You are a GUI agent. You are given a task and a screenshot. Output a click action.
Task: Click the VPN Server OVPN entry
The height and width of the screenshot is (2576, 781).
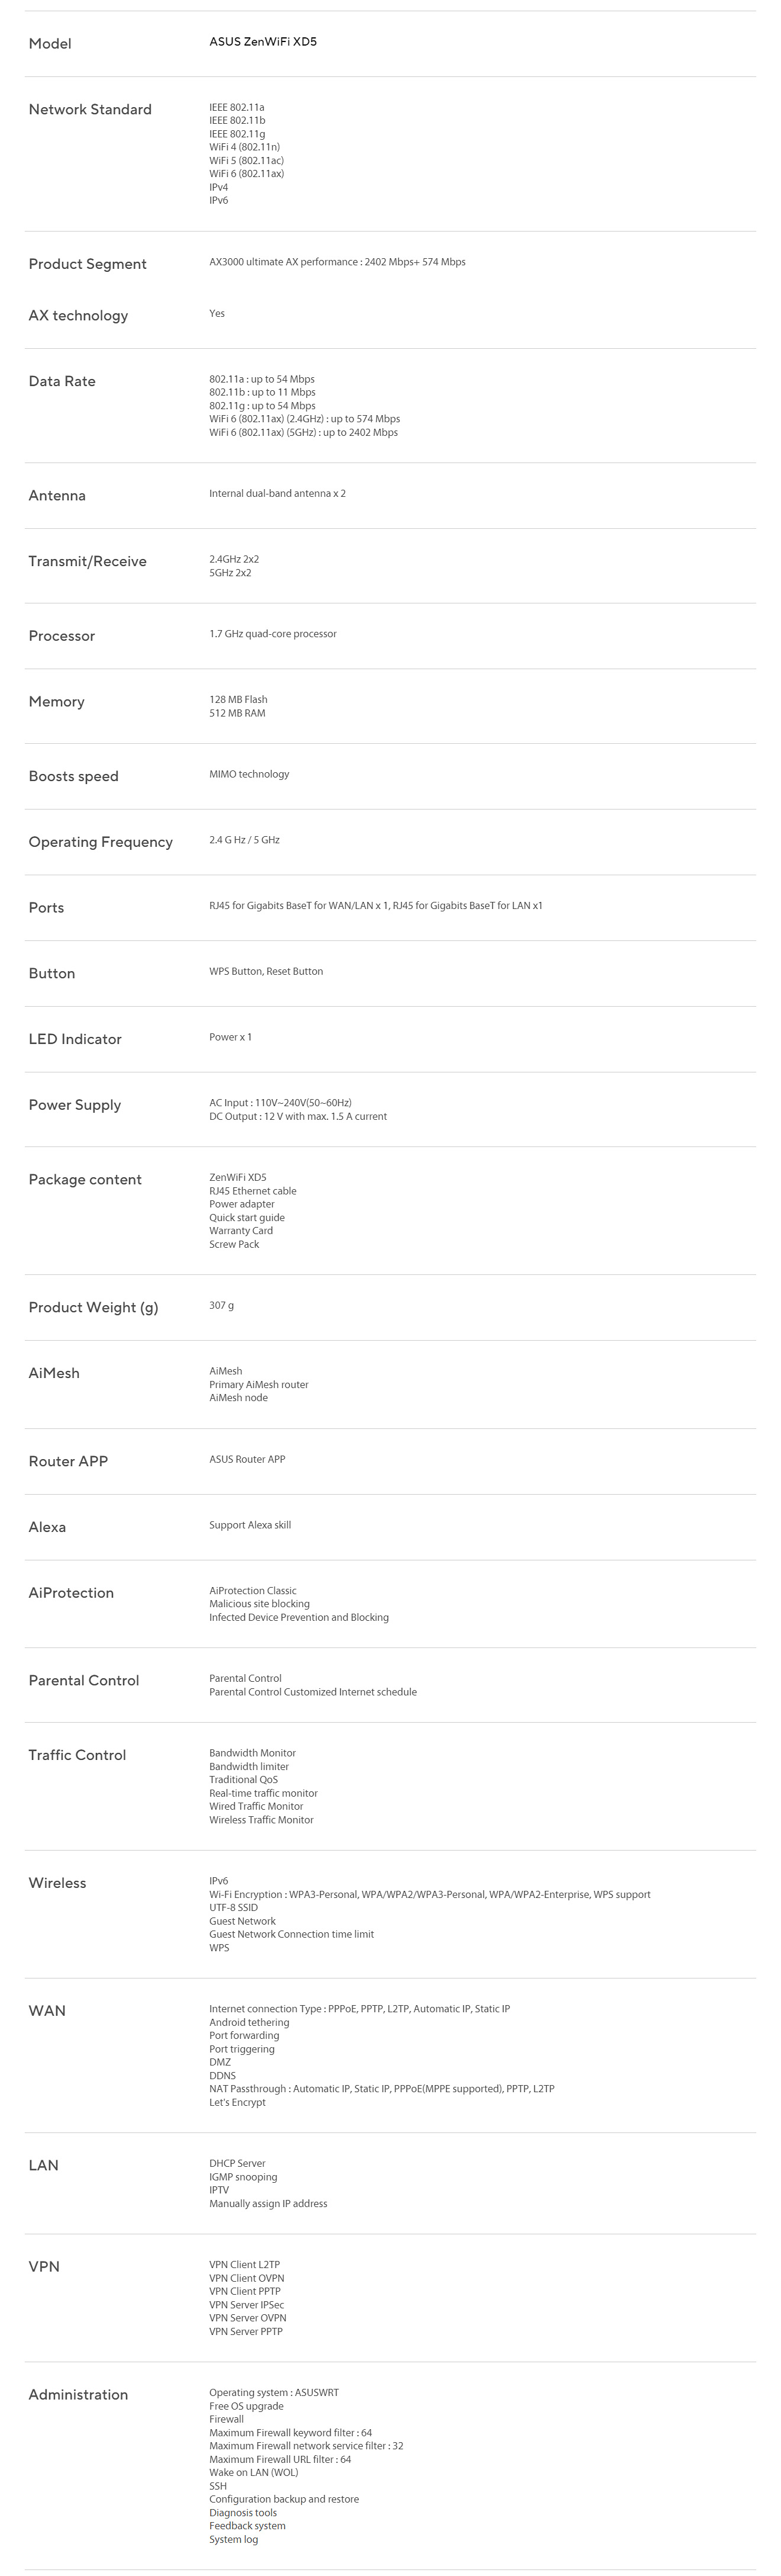(247, 2318)
